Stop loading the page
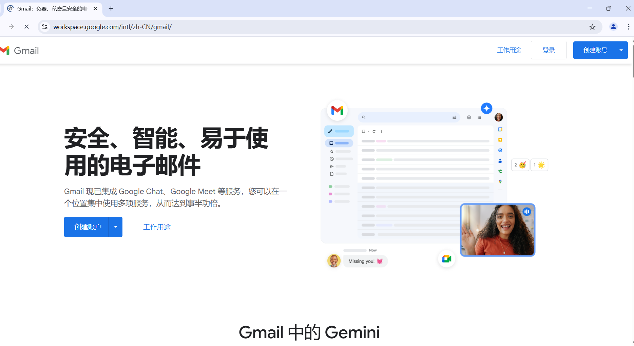Screen dimensions: 634x346 (27, 27)
